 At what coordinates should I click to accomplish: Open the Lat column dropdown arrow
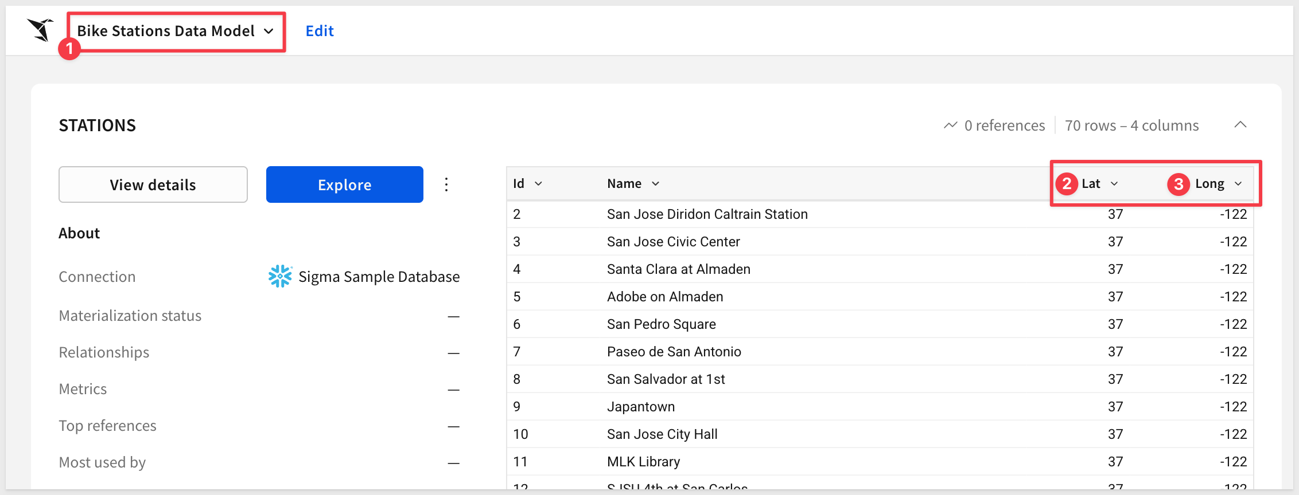[x=1114, y=184]
